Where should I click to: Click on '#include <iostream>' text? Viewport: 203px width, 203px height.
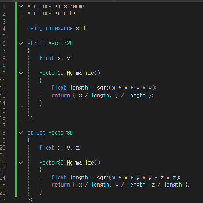pos(56,6)
